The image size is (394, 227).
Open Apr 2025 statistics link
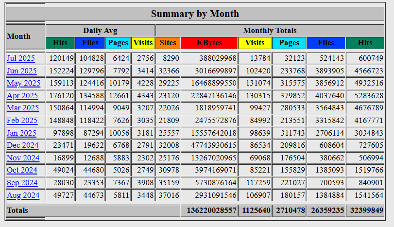coord(22,96)
